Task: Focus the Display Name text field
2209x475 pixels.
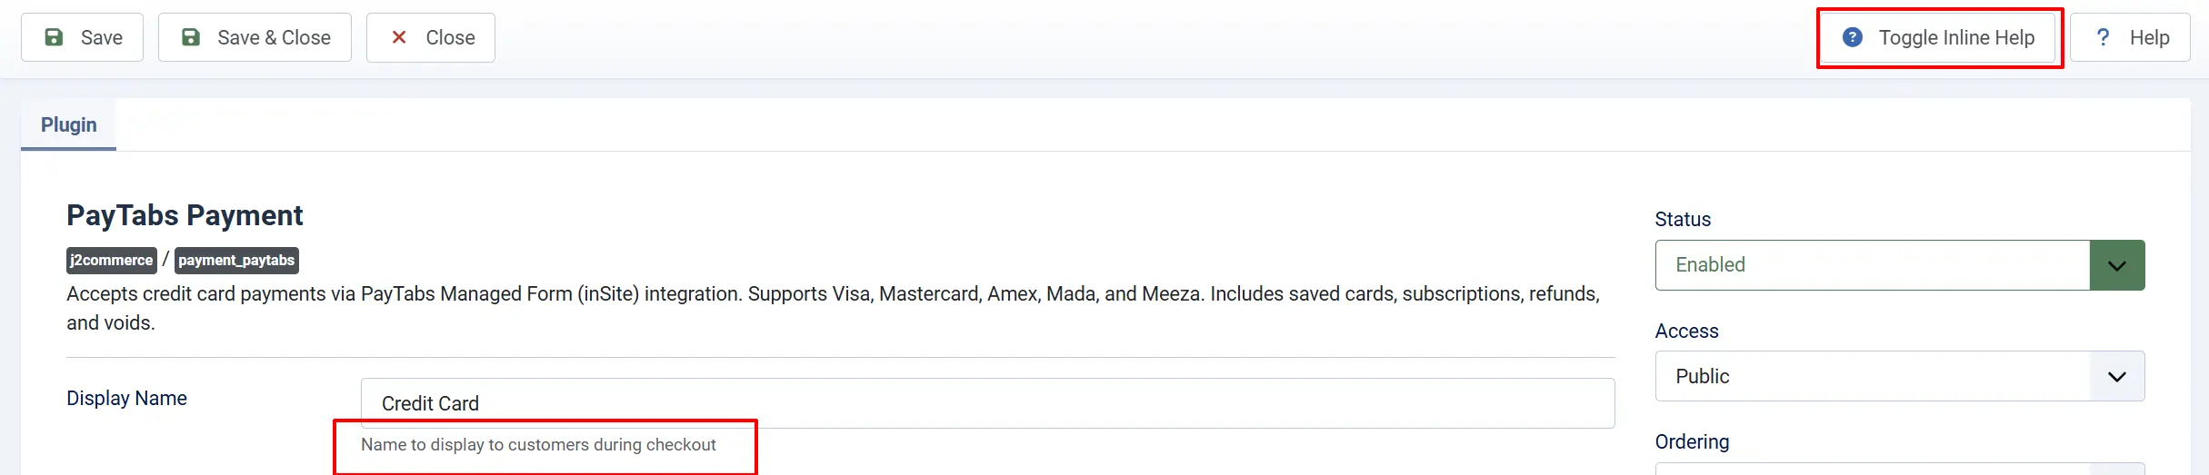Action: [x=987, y=403]
